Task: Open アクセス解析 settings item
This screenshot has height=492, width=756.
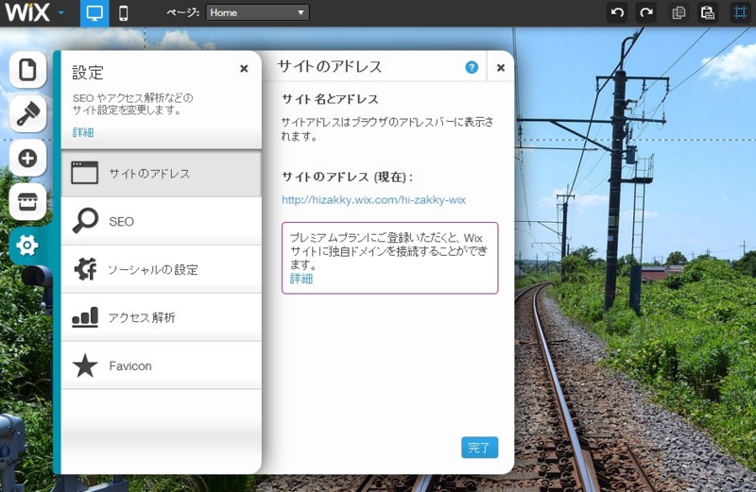Action: click(x=162, y=317)
